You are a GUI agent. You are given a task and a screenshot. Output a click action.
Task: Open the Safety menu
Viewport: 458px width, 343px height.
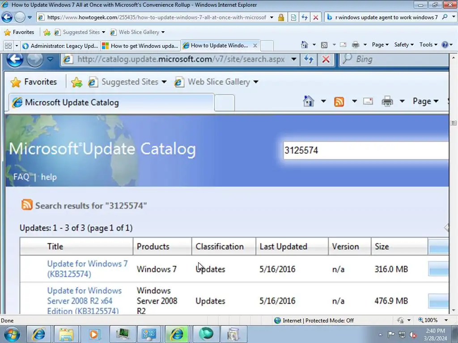(404, 45)
